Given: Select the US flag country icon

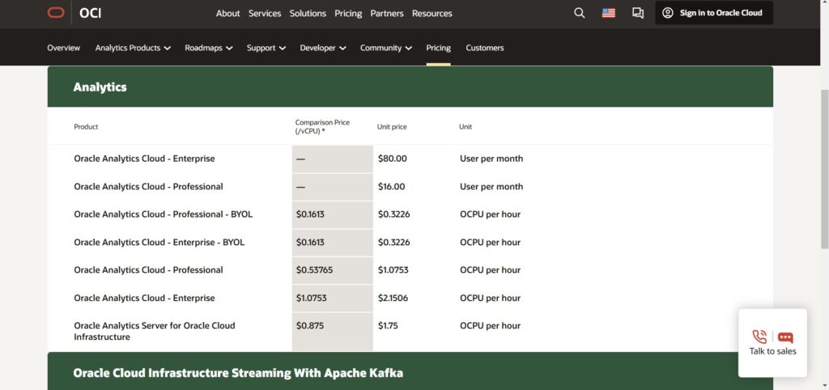Looking at the screenshot, I should (609, 13).
